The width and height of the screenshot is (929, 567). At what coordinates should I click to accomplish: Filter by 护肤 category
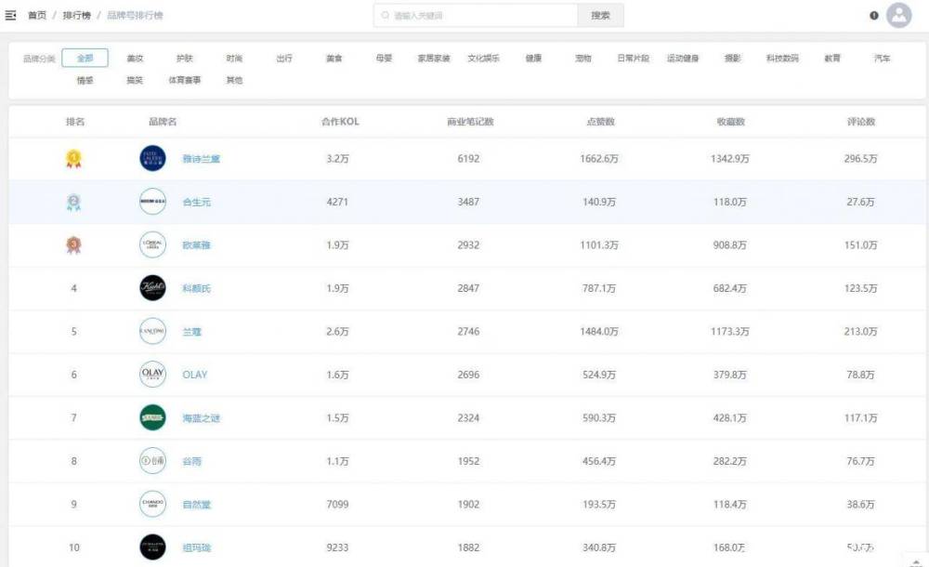tap(185, 59)
